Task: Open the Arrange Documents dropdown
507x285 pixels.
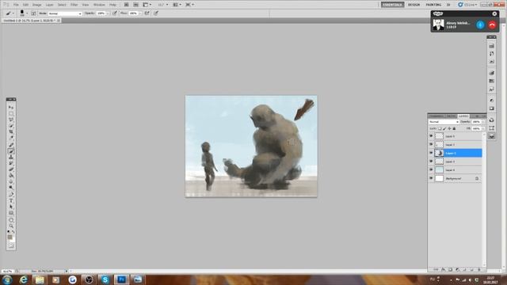Action: tap(177, 5)
